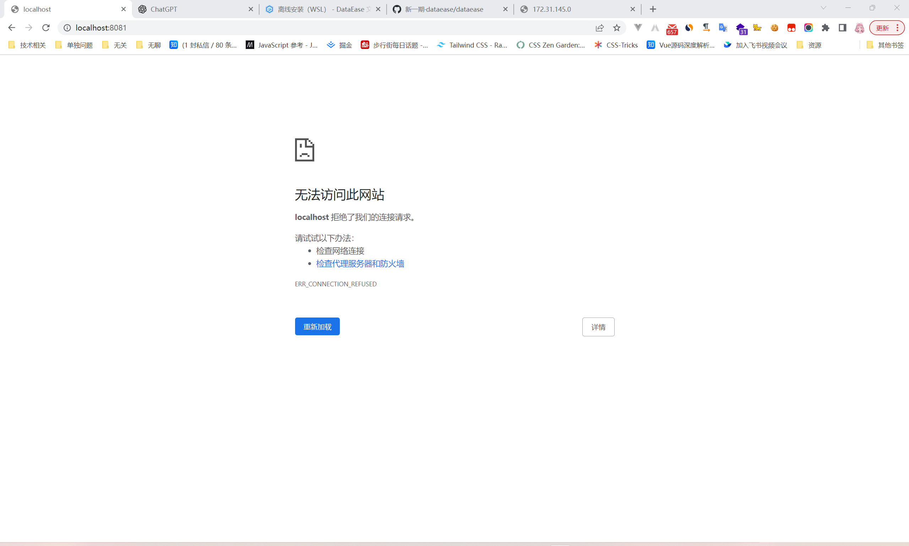This screenshot has width=909, height=546.
Task: Click the 更新 update button
Action: tap(887, 28)
